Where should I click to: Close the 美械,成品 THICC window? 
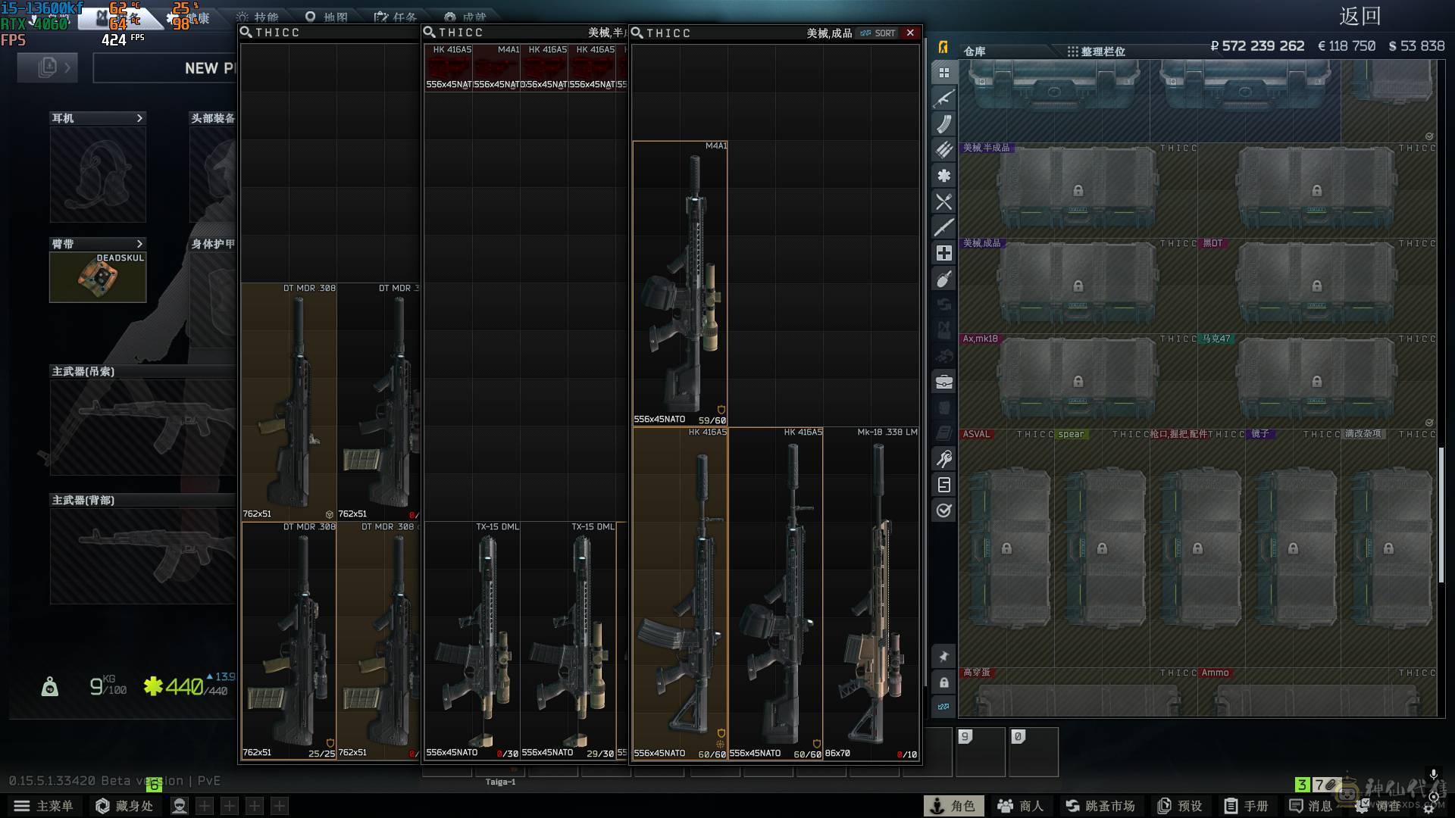point(910,33)
